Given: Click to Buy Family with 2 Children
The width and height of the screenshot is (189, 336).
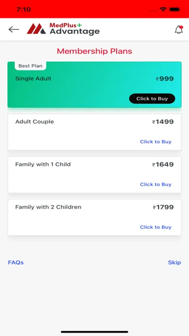Looking at the screenshot, I should coord(156,227).
